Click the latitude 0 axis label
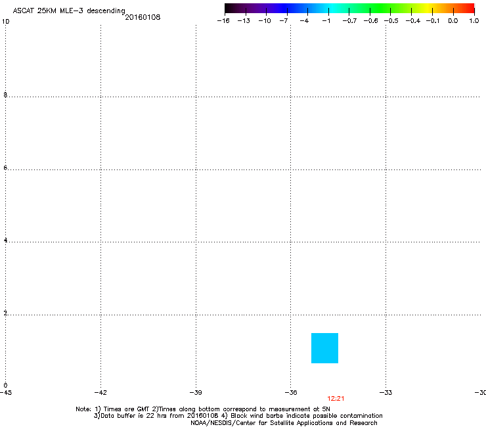Screen dimensions: 486x427 pos(5,386)
